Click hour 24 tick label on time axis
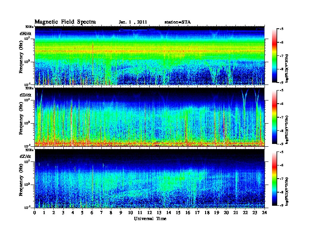Image resolution: width=315 pixels, height=244 pixels. click(x=264, y=213)
